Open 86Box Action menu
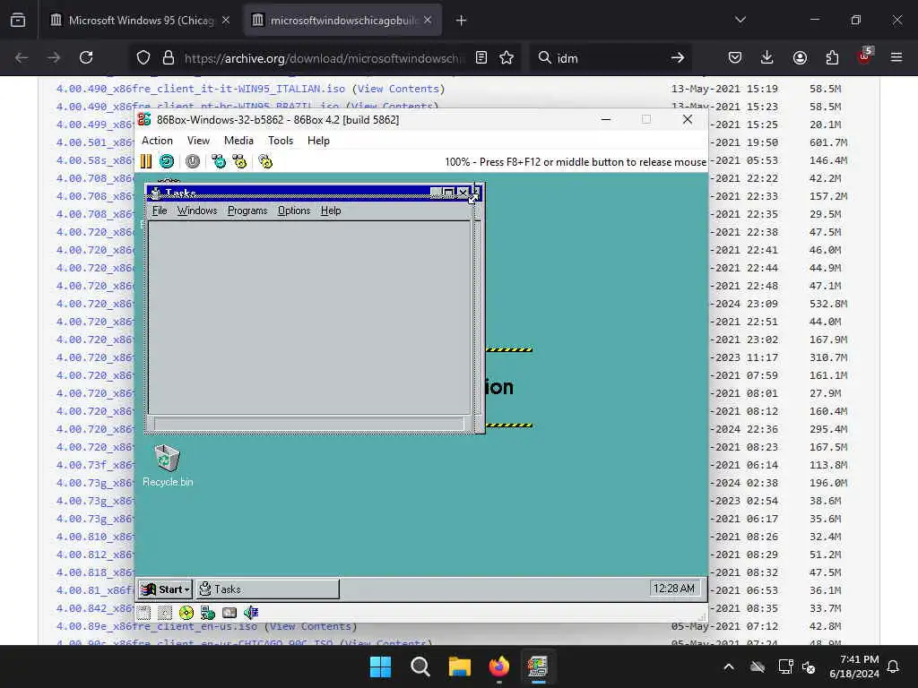Screen dimensions: 918x688 click(157, 141)
